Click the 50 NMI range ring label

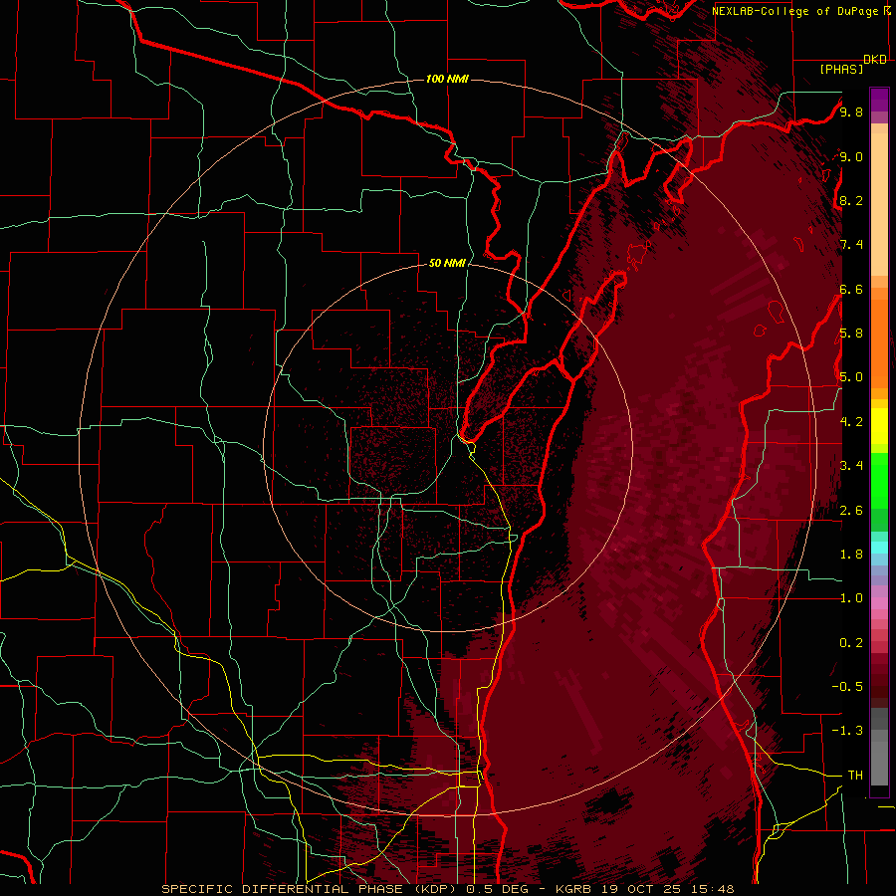click(447, 263)
